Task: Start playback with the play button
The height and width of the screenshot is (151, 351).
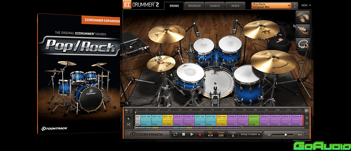Action: (x=192, y=134)
